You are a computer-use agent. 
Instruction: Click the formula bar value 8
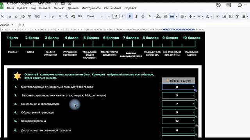23,25
